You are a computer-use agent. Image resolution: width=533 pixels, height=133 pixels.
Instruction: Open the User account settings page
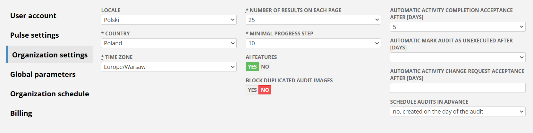[x=33, y=16]
